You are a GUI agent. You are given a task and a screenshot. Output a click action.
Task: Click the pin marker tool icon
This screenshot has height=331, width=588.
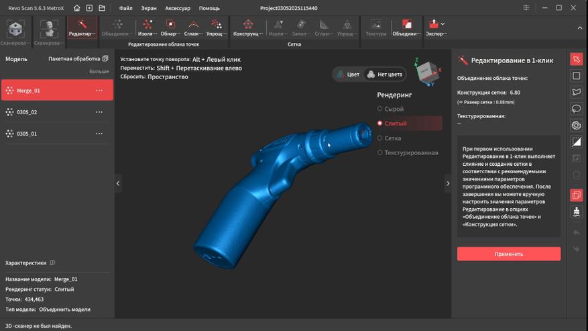coord(577,211)
